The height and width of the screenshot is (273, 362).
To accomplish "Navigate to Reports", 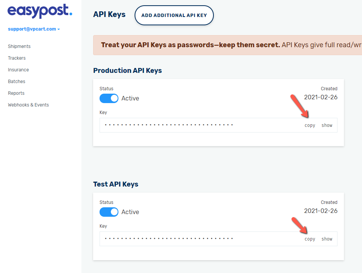I will pyautogui.click(x=16, y=93).
